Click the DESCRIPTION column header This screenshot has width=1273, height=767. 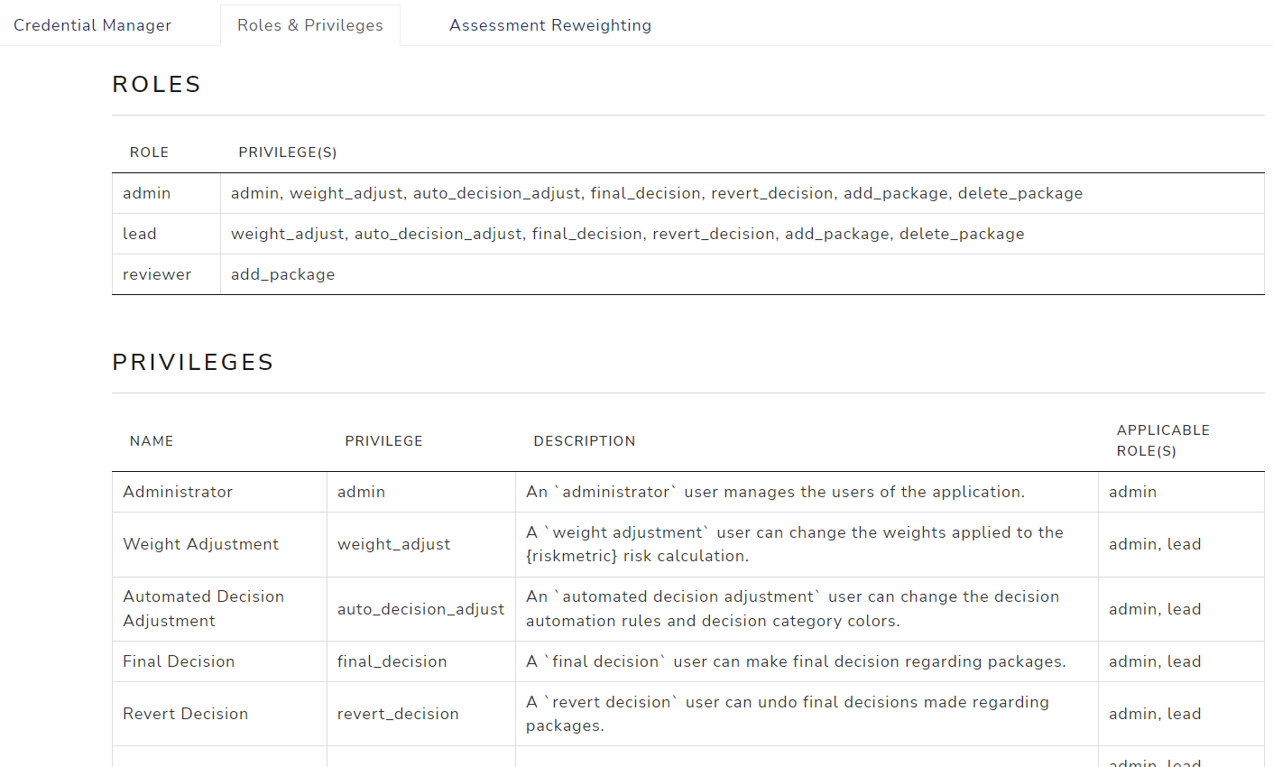[585, 440]
